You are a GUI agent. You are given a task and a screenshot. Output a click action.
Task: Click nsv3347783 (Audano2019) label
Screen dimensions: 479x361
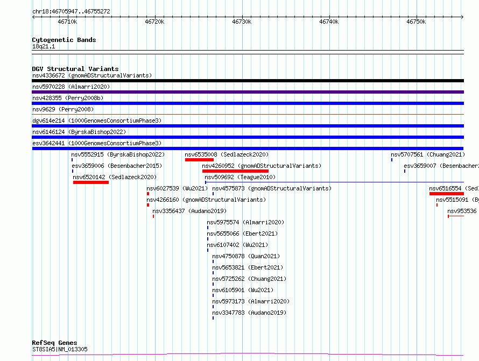point(249,313)
